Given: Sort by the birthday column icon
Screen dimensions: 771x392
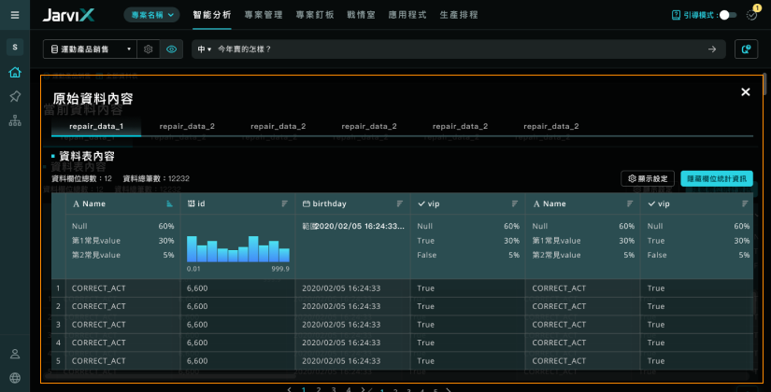Looking at the screenshot, I should tap(399, 203).
